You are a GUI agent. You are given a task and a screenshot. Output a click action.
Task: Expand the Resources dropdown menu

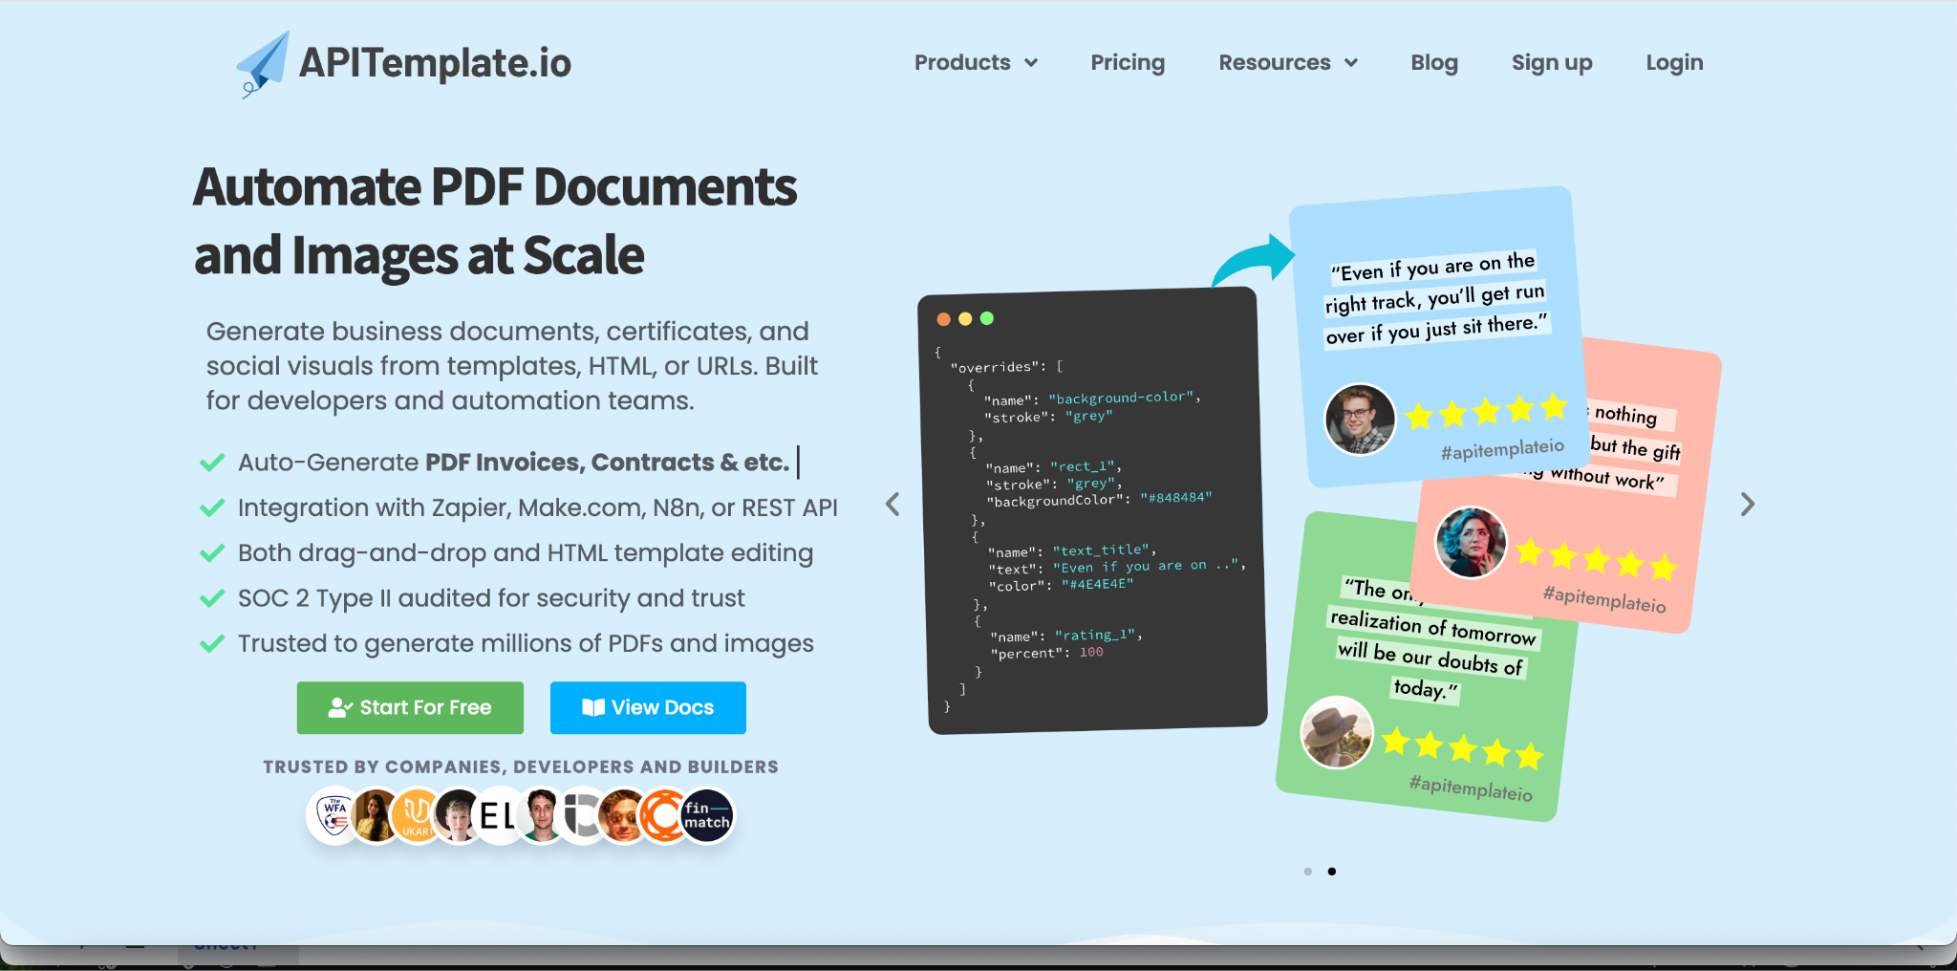[x=1288, y=63]
